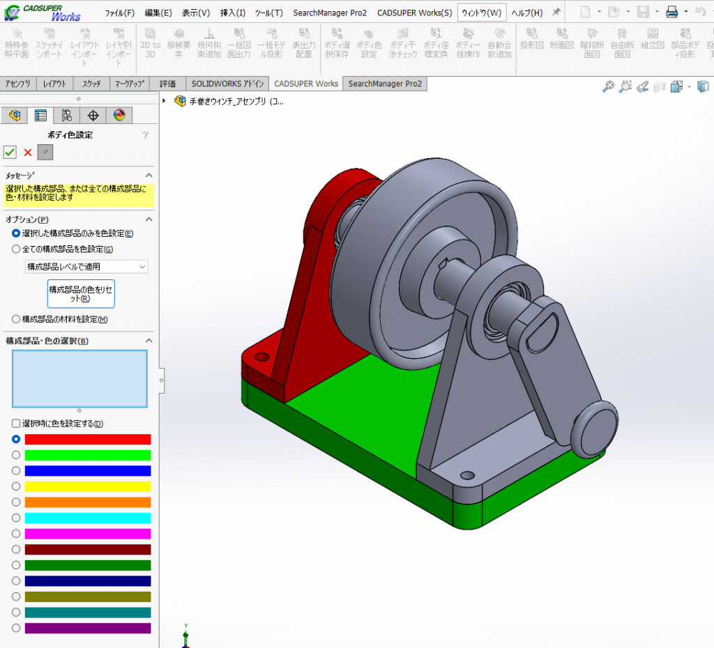The height and width of the screenshot is (648, 714).
Task: Open 構成部品レベルで適用 dropdown
Action: [86, 267]
